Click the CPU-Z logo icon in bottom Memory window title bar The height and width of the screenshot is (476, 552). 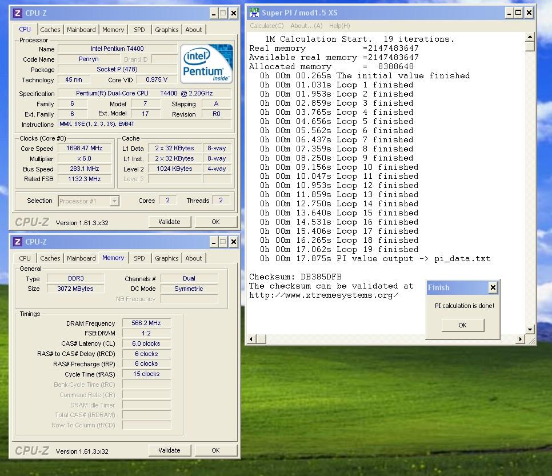tap(17, 242)
